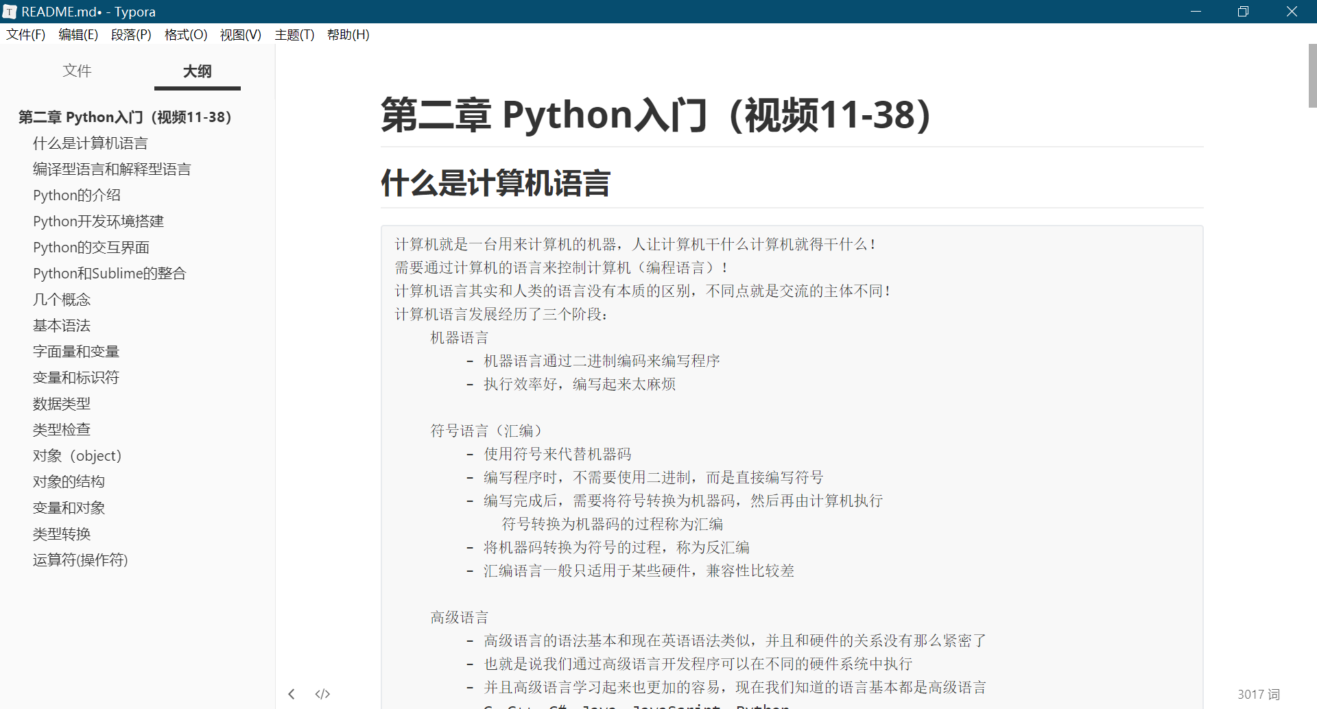This screenshot has width=1317, height=709.
Task: Toggle source code mode icon
Action: (x=322, y=694)
